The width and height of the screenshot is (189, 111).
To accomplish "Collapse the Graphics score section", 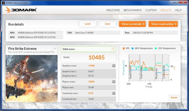I will click(x=114, y=66).
